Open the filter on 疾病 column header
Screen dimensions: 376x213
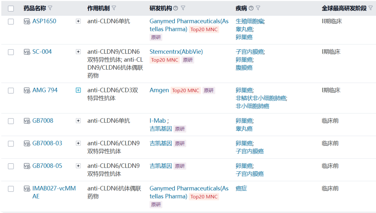tap(258, 8)
